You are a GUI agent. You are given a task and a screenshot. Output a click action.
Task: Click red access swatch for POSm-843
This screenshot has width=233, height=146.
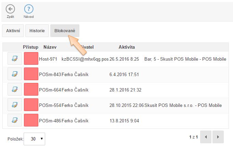(31, 74)
